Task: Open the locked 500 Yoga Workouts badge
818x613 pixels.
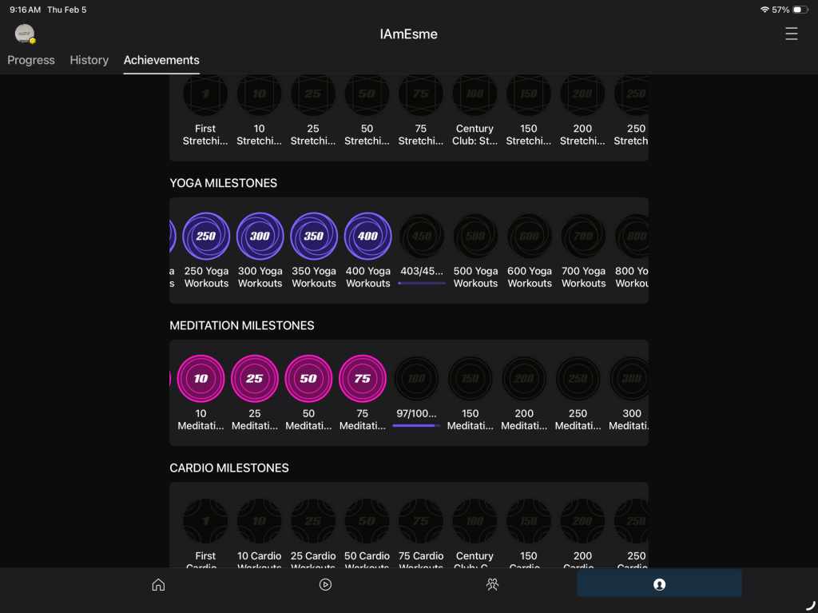Action: 475,237
